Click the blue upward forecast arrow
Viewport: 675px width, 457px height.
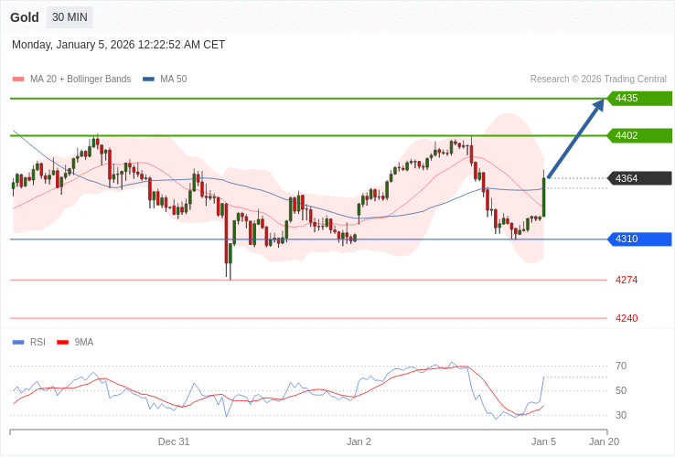(x=577, y=137)
